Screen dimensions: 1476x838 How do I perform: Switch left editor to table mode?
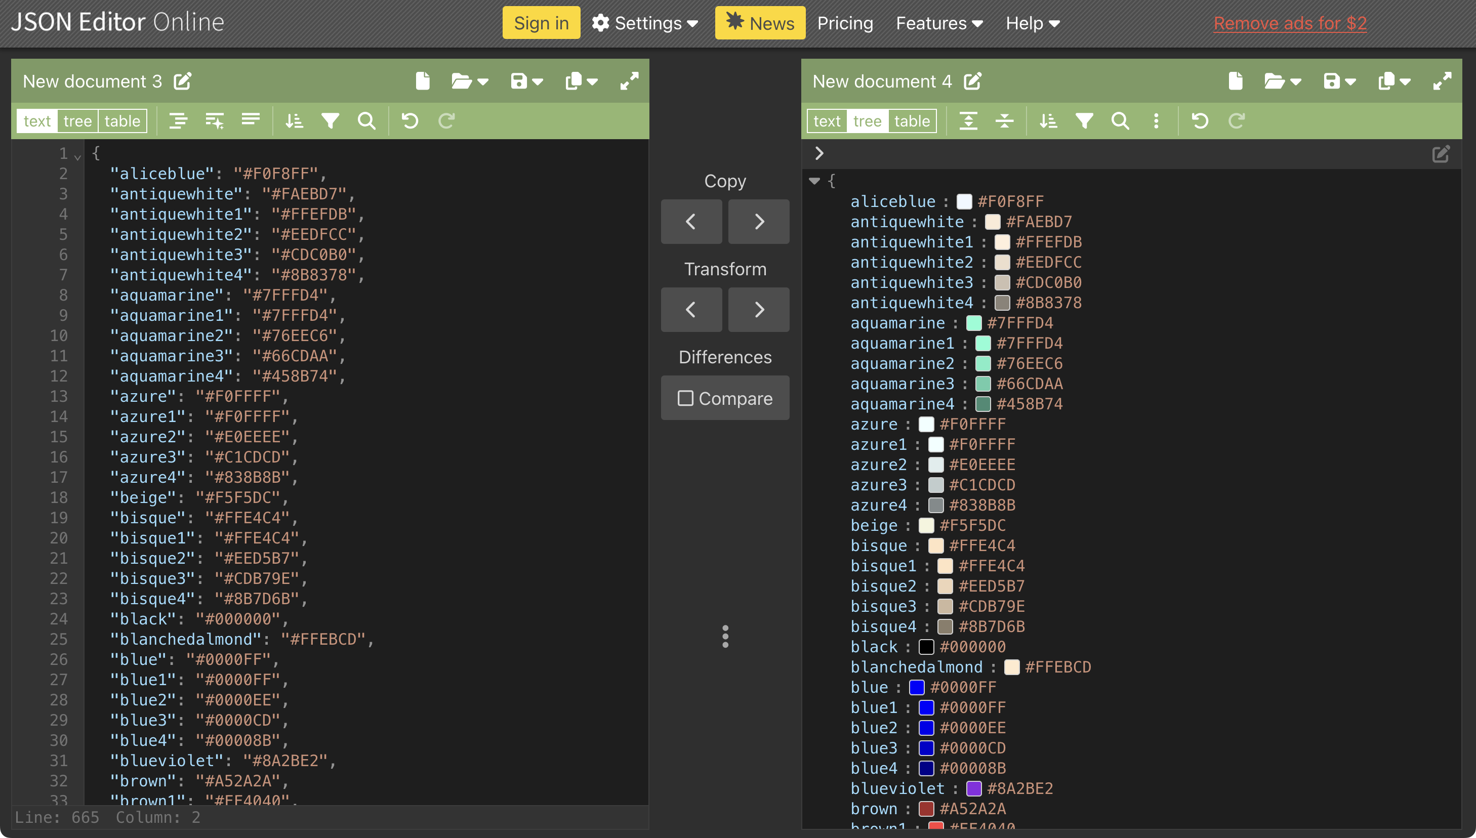point(122,121)
